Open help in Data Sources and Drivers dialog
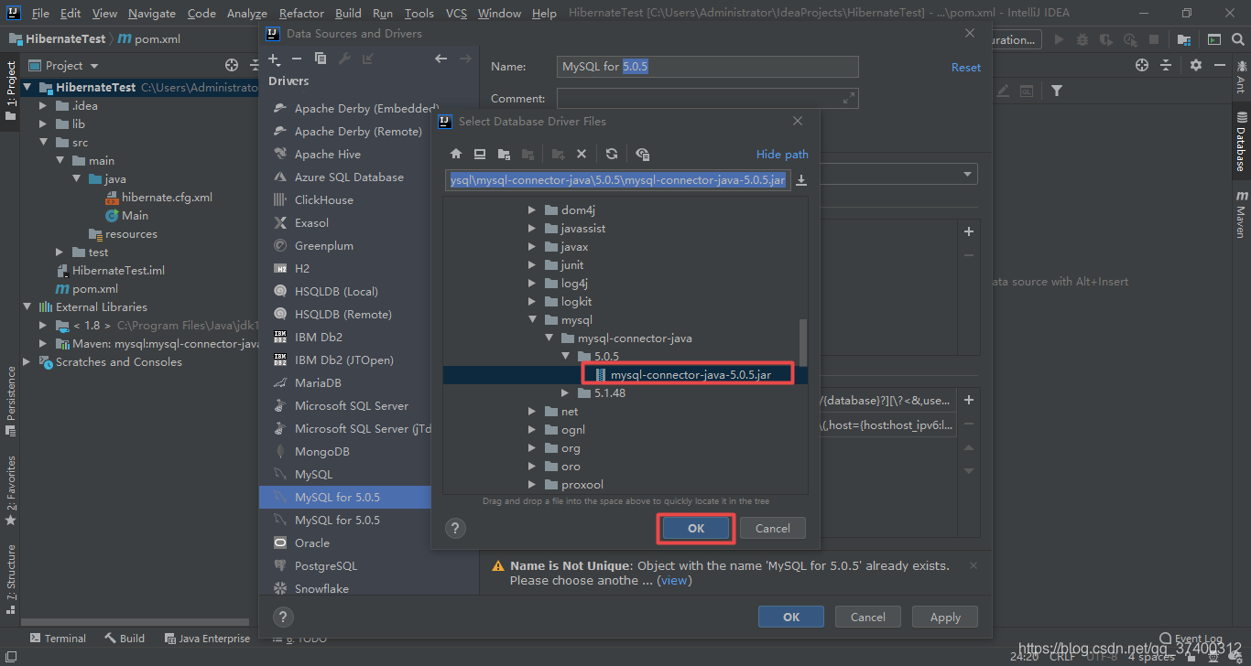The width and height of the screenshot is (1251, 666). click(283, 617)
